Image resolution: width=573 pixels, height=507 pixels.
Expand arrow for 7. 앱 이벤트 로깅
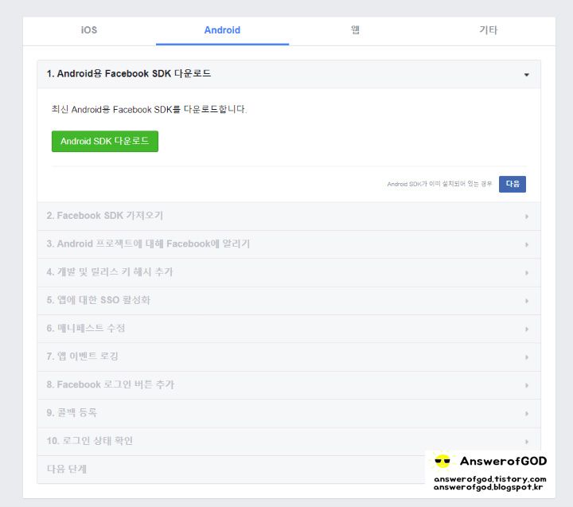[x=527, y=357]
